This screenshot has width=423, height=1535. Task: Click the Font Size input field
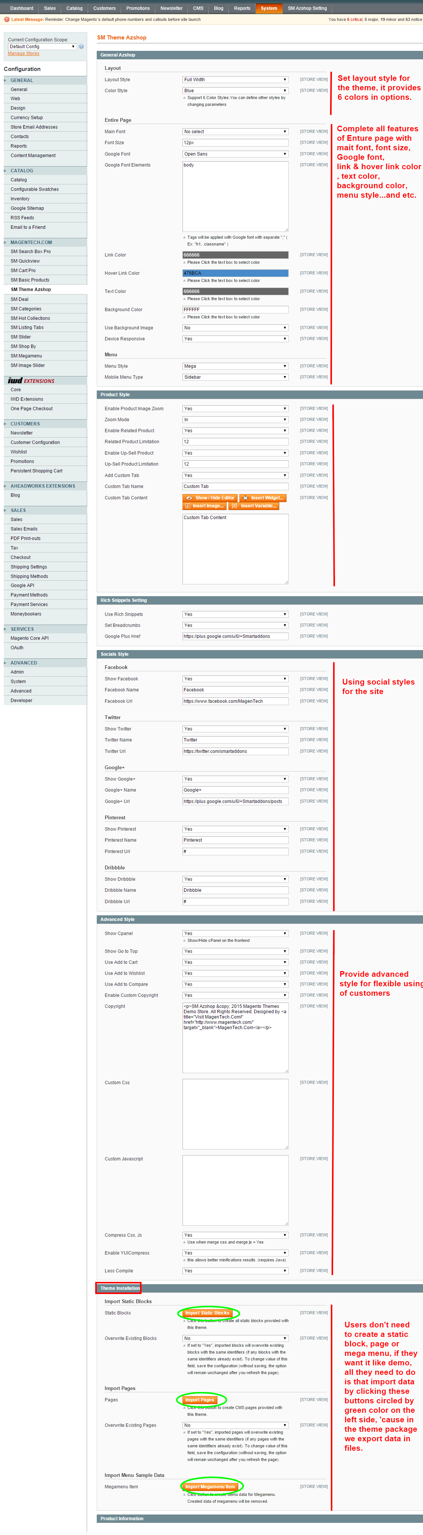235,142
